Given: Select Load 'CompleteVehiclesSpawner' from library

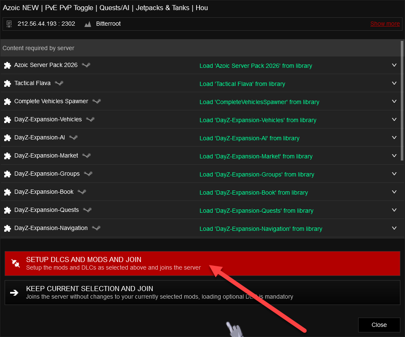Looking at the screenshot, I should click(x=259, y=102).
